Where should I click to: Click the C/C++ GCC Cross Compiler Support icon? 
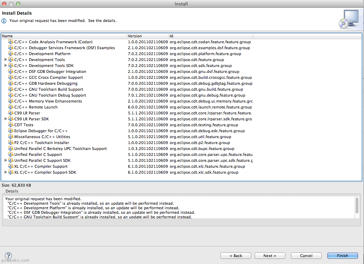[11, 77]
